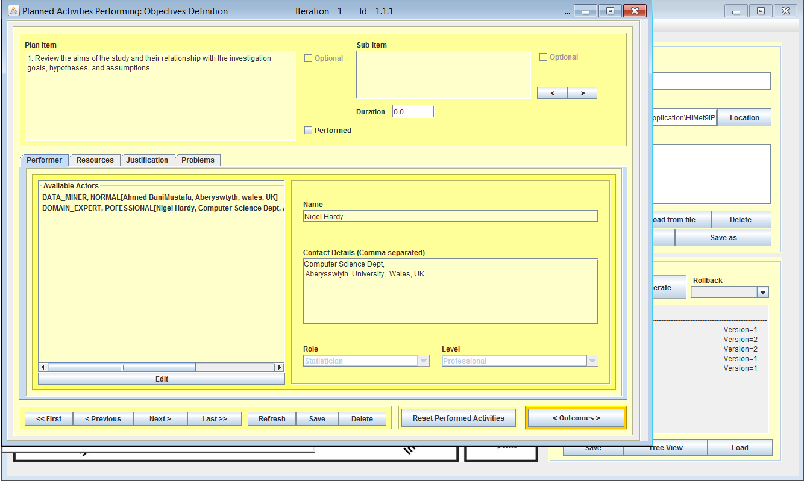Tick the Performed checkbox
Screen dimensions: 804x481
click(x=309, y=131)
